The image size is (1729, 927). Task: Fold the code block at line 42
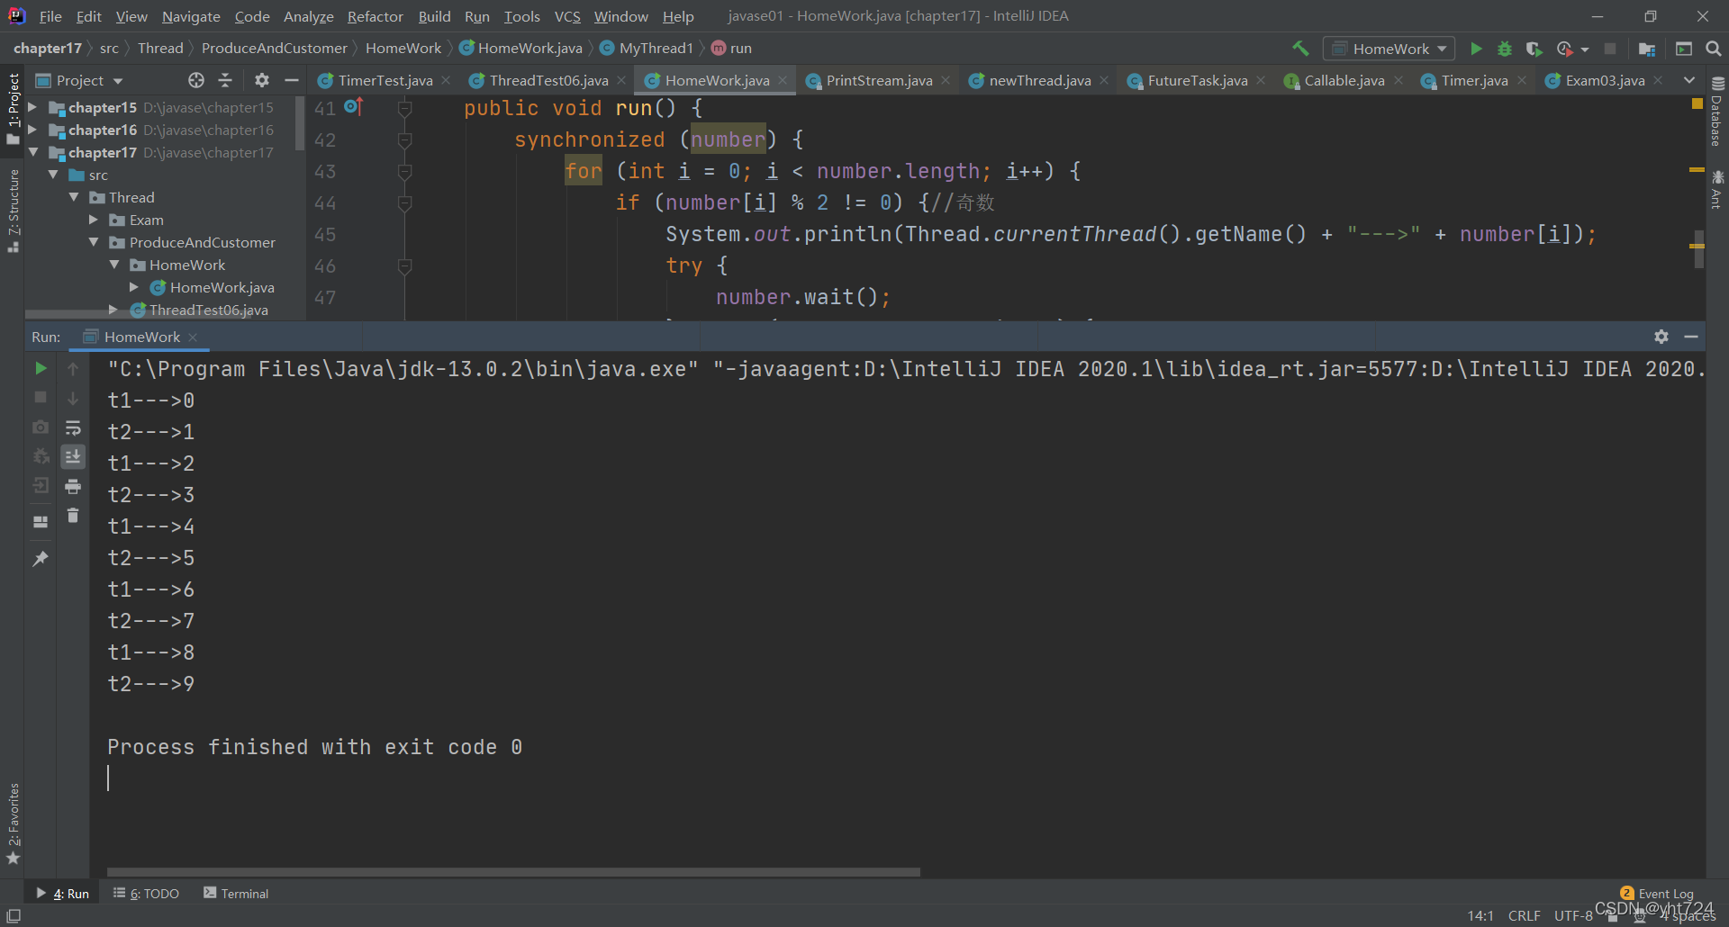404,139
